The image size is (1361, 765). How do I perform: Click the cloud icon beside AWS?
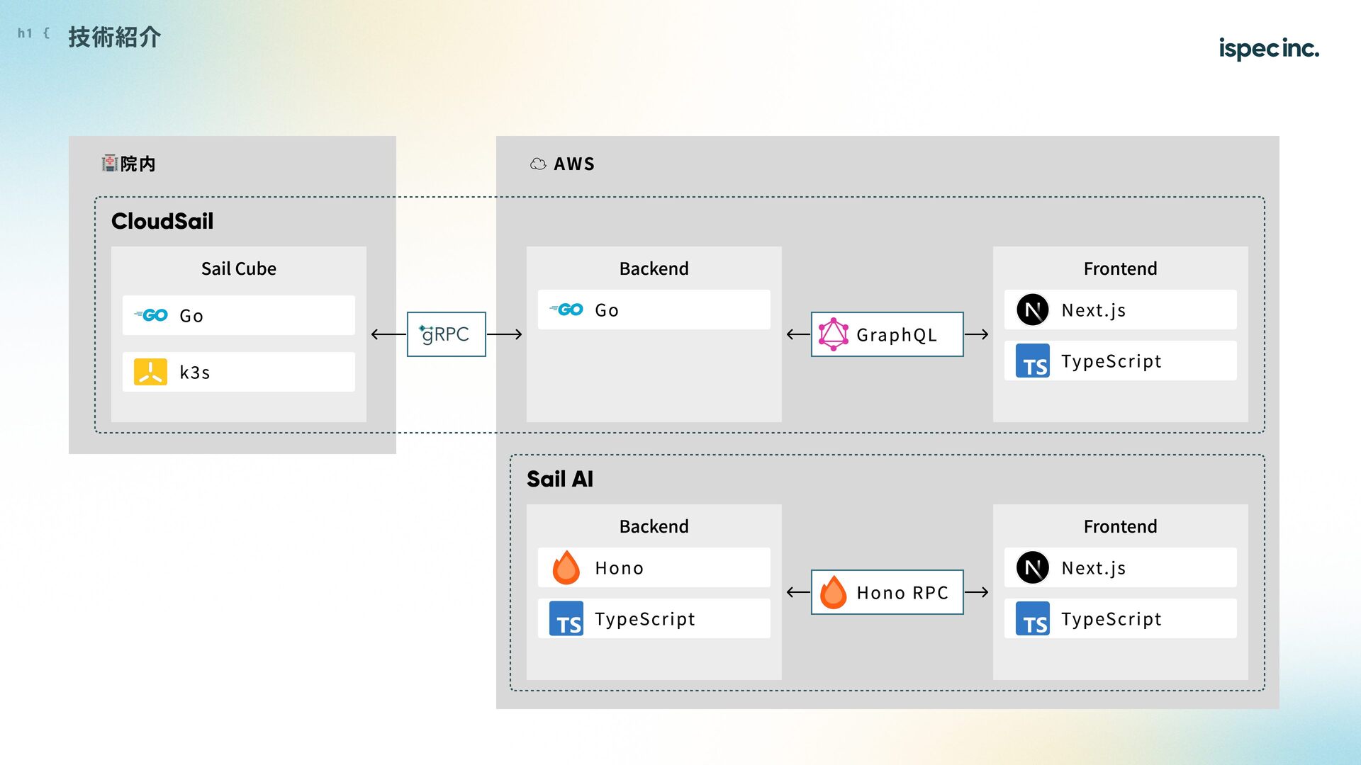538,164
